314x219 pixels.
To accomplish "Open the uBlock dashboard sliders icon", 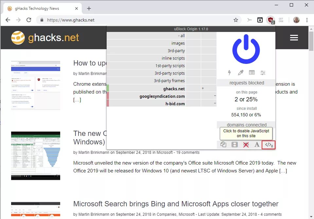I will tap(263, 73).
